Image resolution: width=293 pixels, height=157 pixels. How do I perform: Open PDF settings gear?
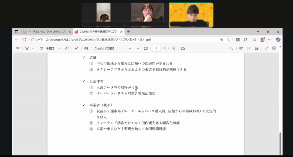point(274,48)
